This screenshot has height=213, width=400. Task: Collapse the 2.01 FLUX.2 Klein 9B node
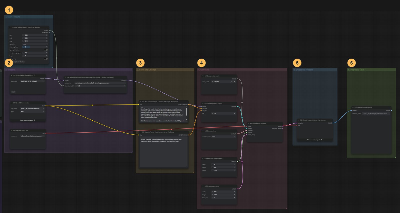click(11, 75)
